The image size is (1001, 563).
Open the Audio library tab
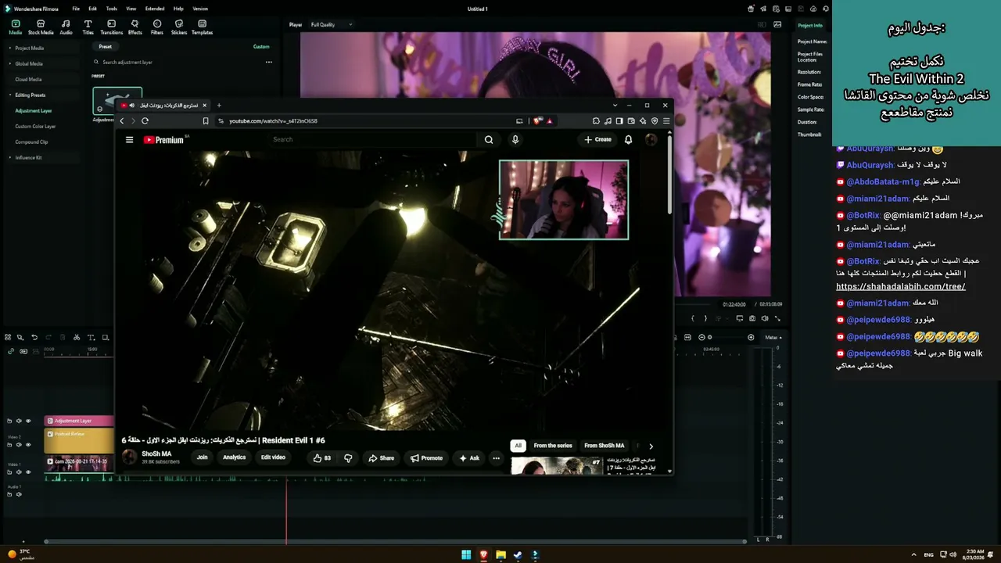coord(66,27)
